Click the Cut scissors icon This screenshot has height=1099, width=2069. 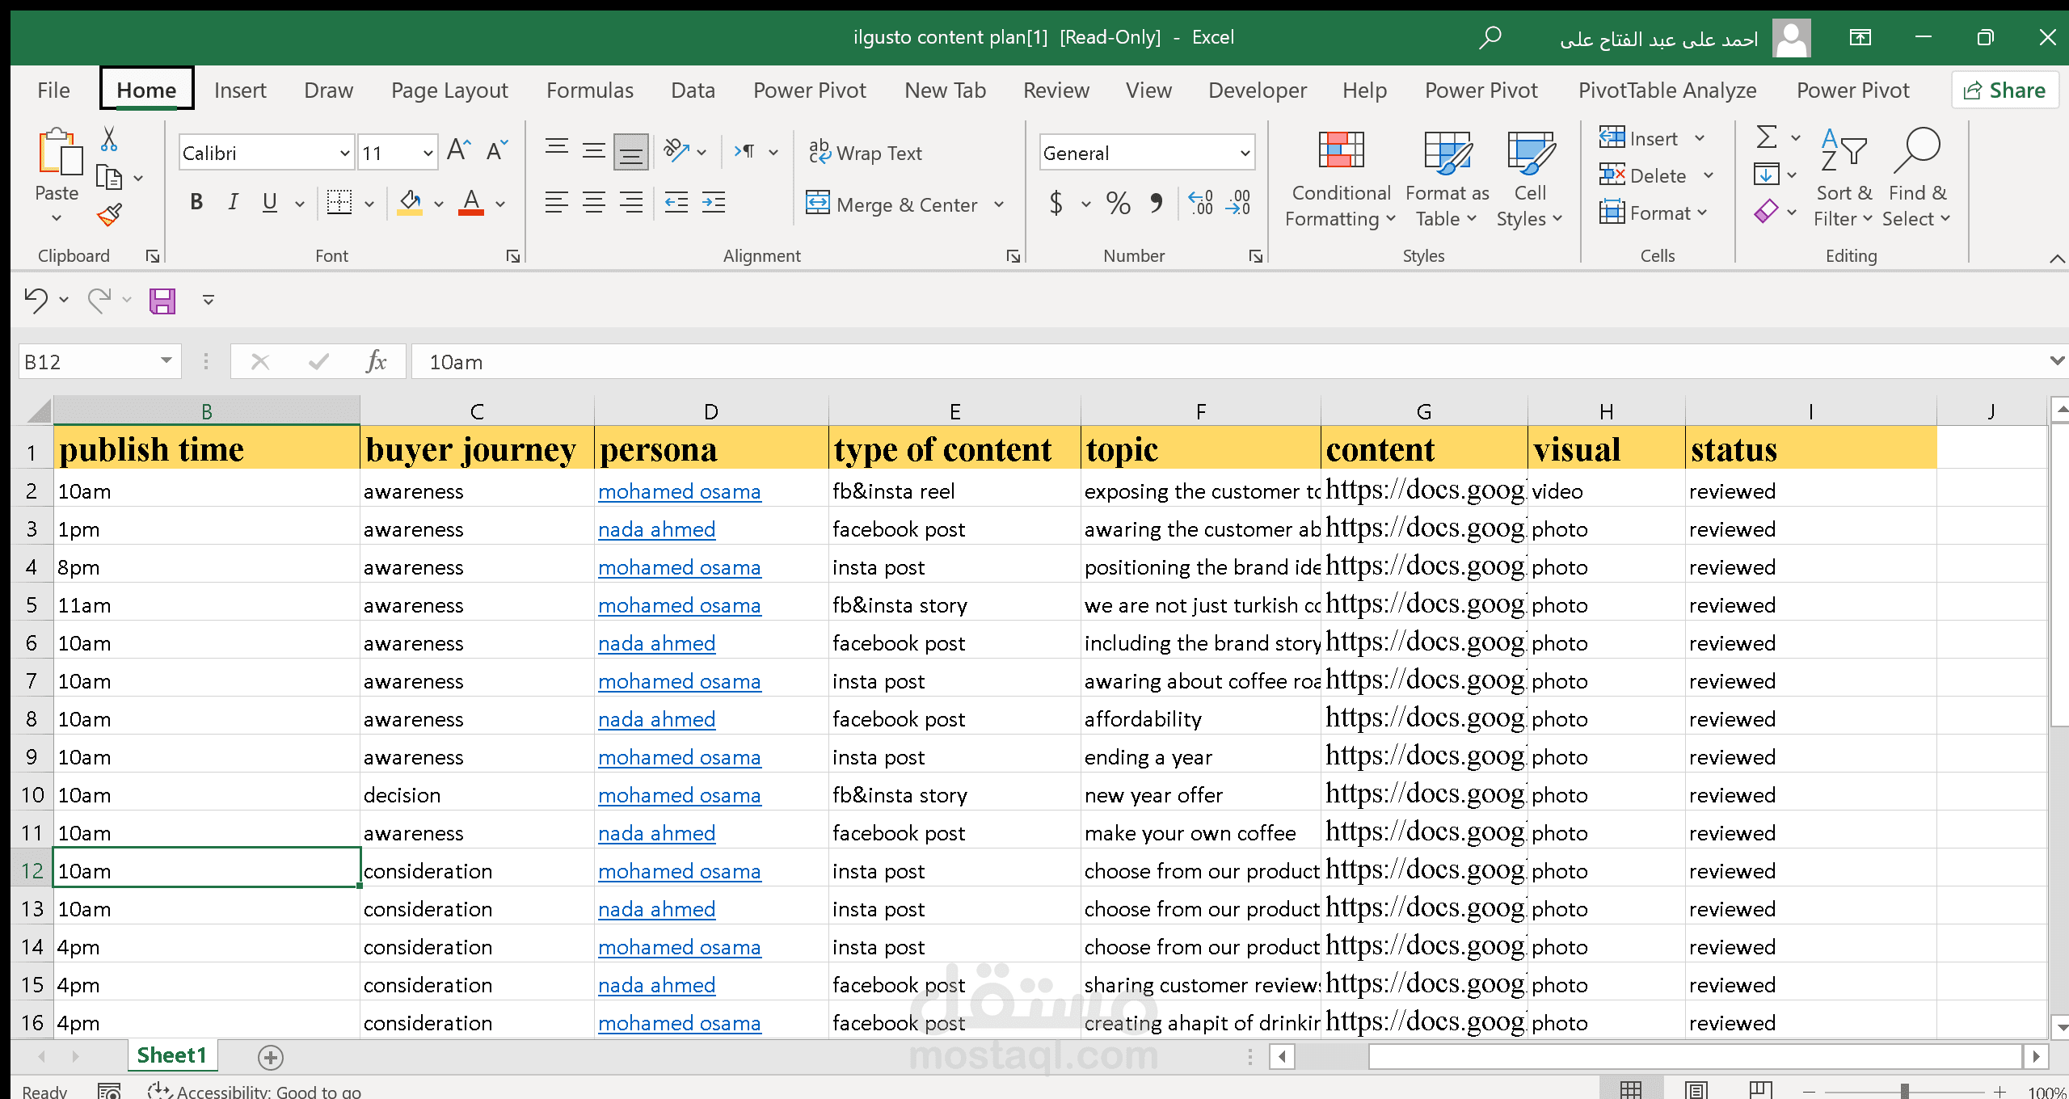(x=109, y=139)
